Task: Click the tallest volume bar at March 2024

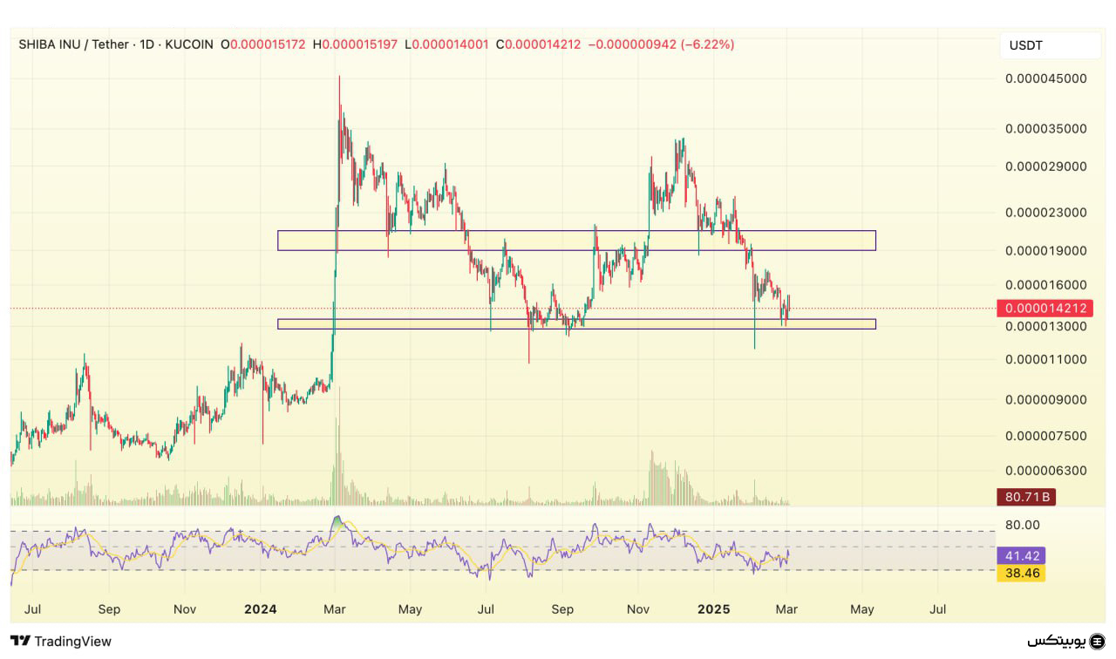Action: pyautogui.click(x=337, y=453)
